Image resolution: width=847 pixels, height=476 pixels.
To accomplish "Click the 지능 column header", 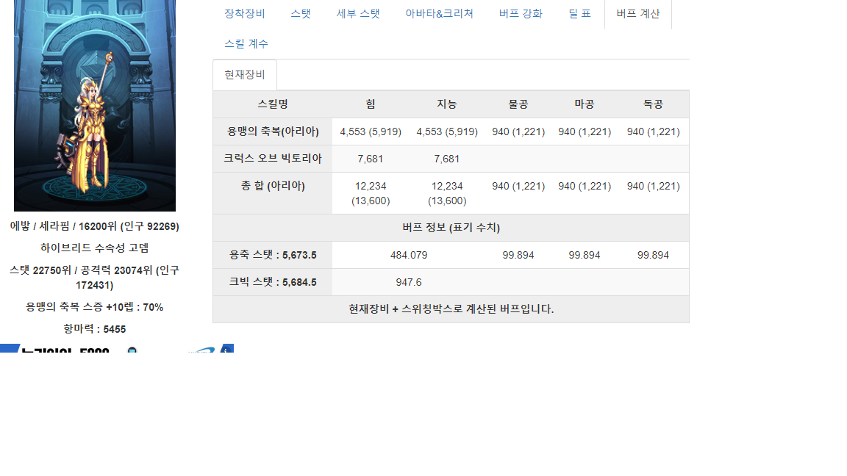I will 447,104.
